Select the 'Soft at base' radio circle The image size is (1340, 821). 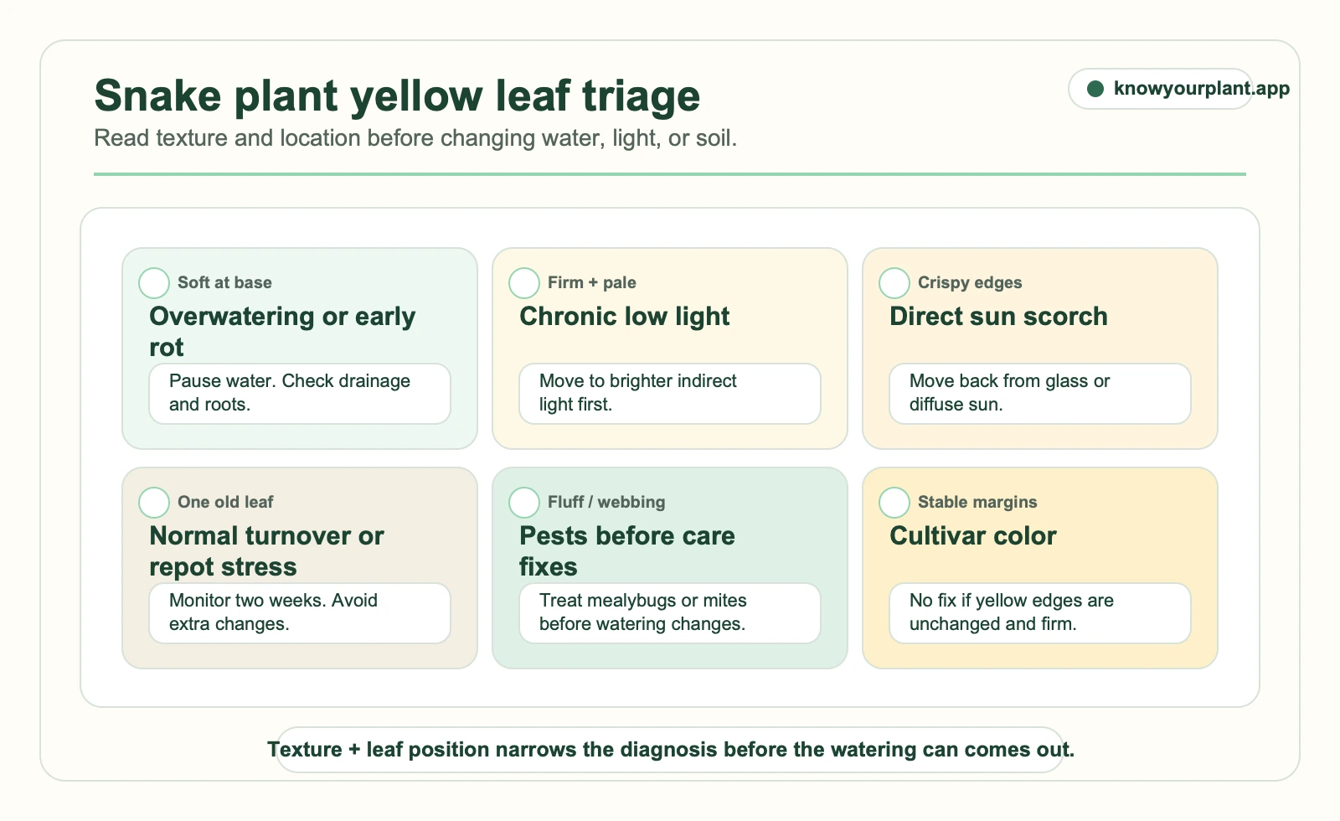click(x=154, y=283)
